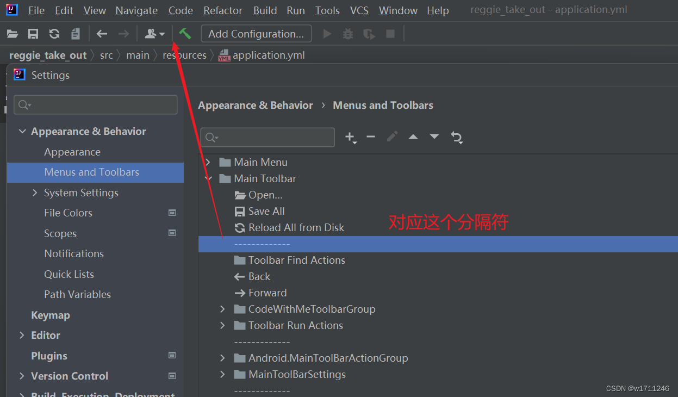Image resolution: width=678 pixels, height=397 pixels.
Task: Focus the Settings left search field
Action: pos(96,105)
